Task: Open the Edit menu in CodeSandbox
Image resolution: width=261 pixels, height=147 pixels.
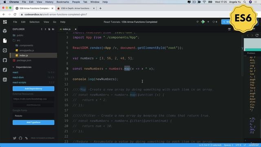Action: (23, 22)
